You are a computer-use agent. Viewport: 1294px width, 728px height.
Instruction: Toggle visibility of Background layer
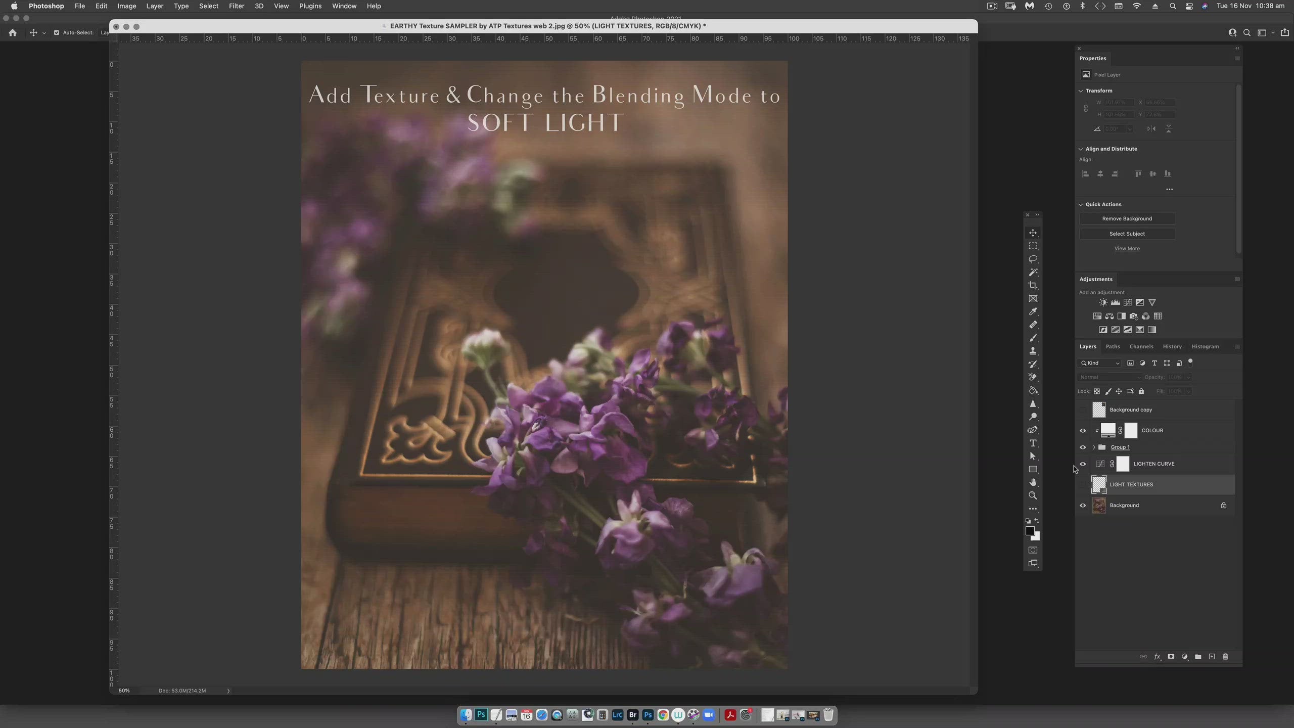click(1083, 505)
